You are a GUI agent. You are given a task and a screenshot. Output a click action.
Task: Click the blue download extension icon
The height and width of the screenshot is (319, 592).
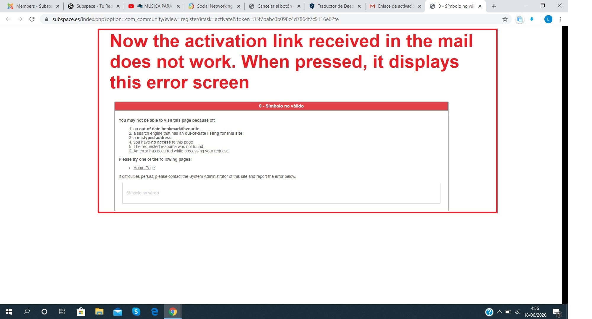(532, 19)
